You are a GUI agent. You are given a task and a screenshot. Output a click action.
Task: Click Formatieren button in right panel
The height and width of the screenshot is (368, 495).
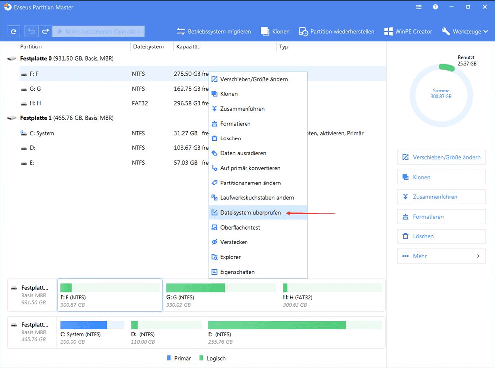pos(442,217)
